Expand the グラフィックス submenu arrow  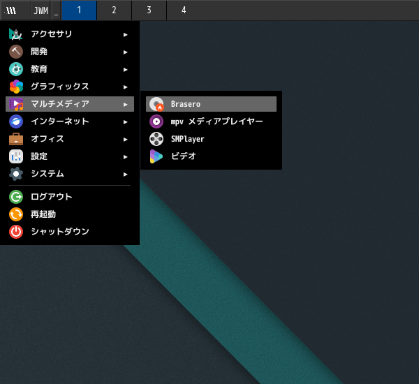point(125,87)
